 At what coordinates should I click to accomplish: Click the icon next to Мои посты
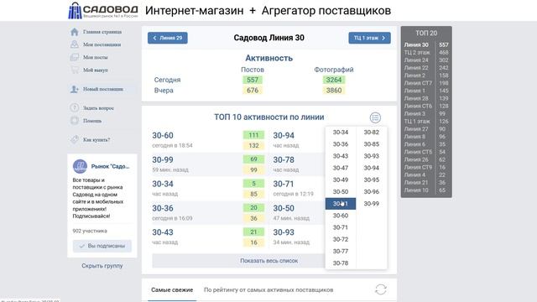pos(75,57)
